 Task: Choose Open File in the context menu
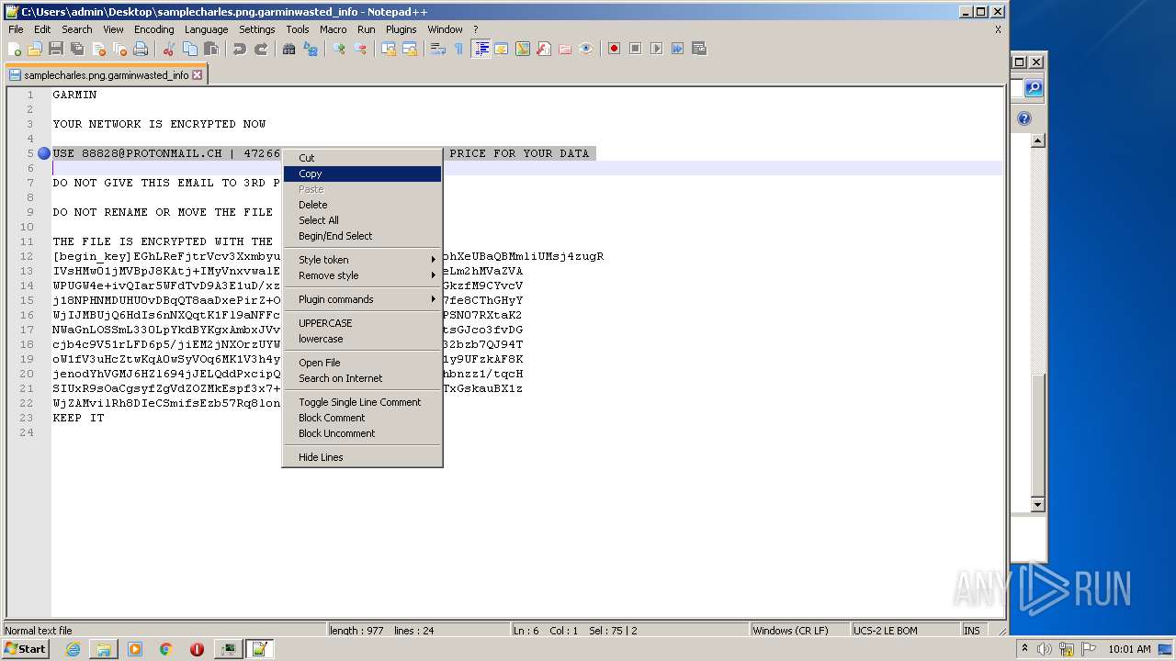pyautogui.click(x=362, y=363)
